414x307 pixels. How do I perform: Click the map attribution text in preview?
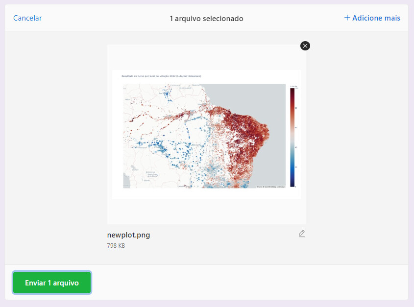coord(270,187)
